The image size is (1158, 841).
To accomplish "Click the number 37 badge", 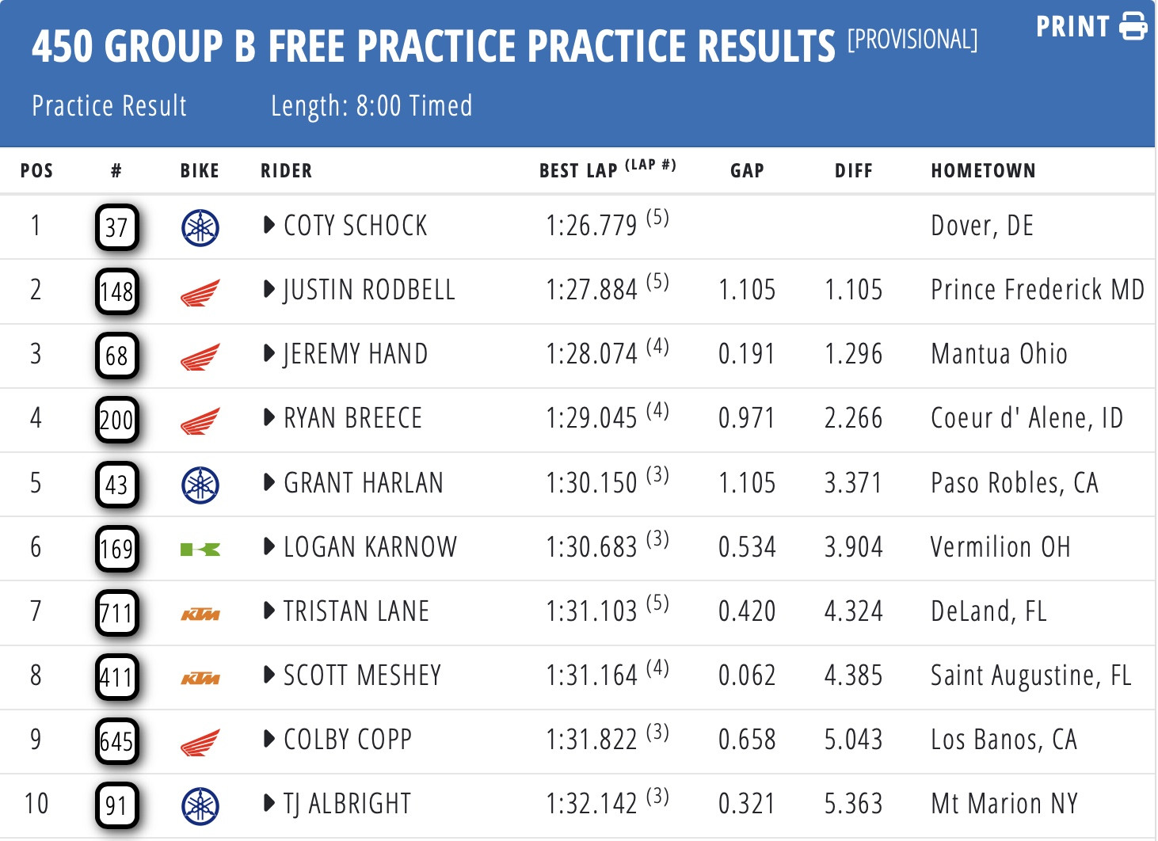I will point(117,228).
